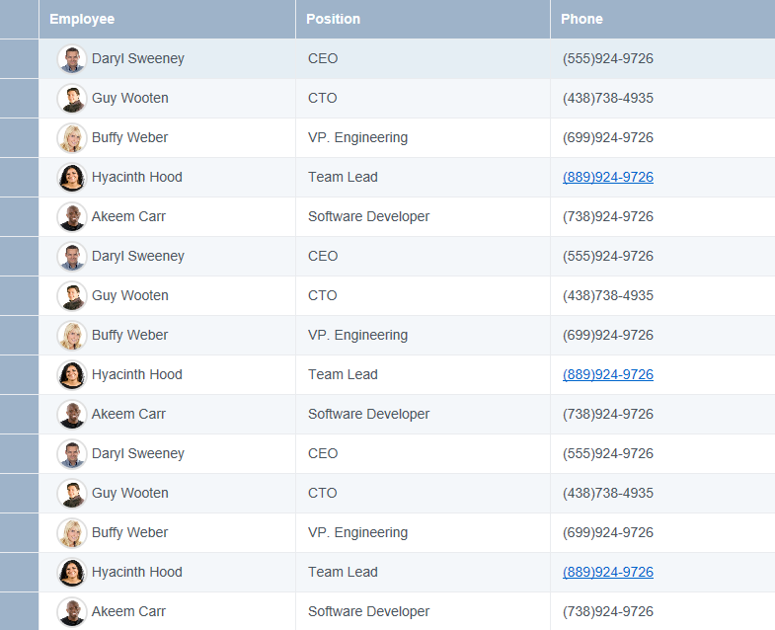775x630 pixels.
Task: Click the top row's CEO position cell
Action: coord(423,59)
